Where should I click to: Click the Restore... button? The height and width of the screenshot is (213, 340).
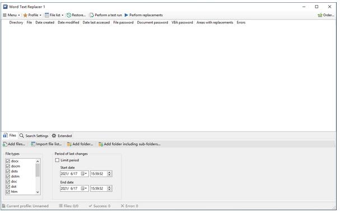coord(76,15)
